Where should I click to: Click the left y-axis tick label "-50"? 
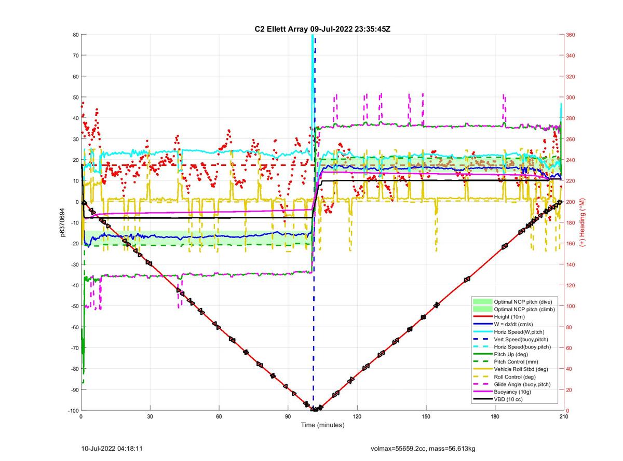point(74,306)
